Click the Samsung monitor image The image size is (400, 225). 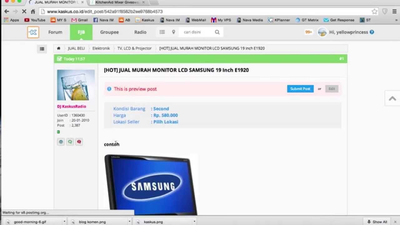pos(151,184)
